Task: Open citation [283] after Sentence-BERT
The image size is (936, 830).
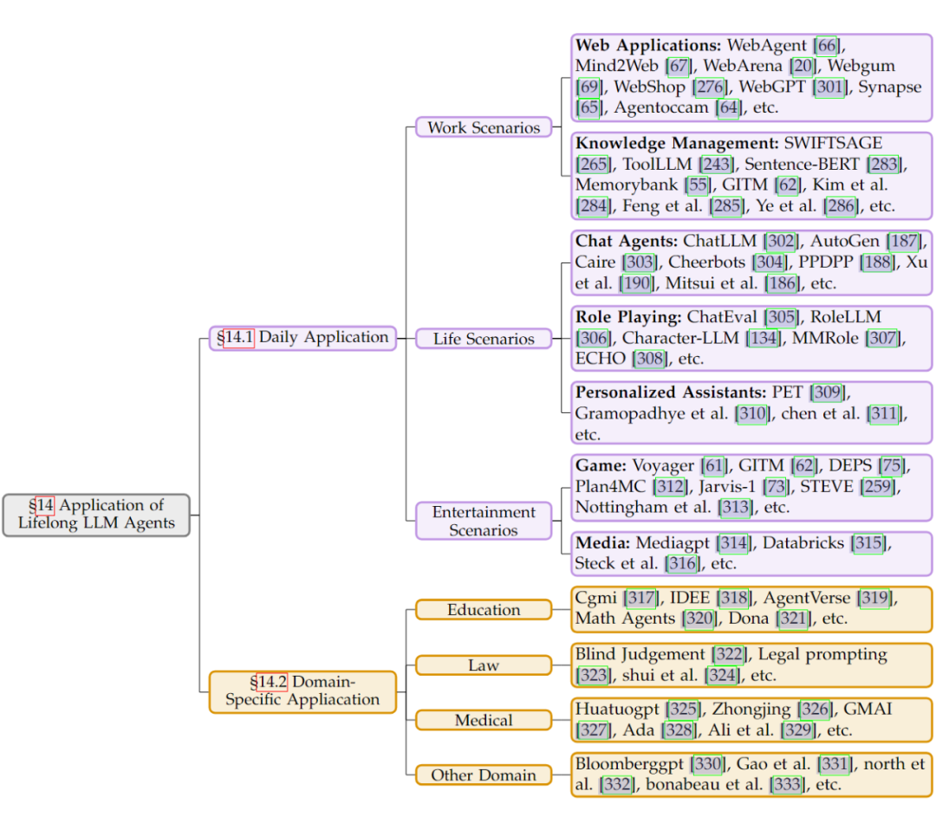Action: click(884, 164)
